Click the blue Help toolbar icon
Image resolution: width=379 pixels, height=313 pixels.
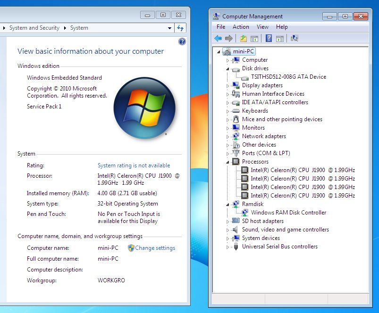(269, 38)
